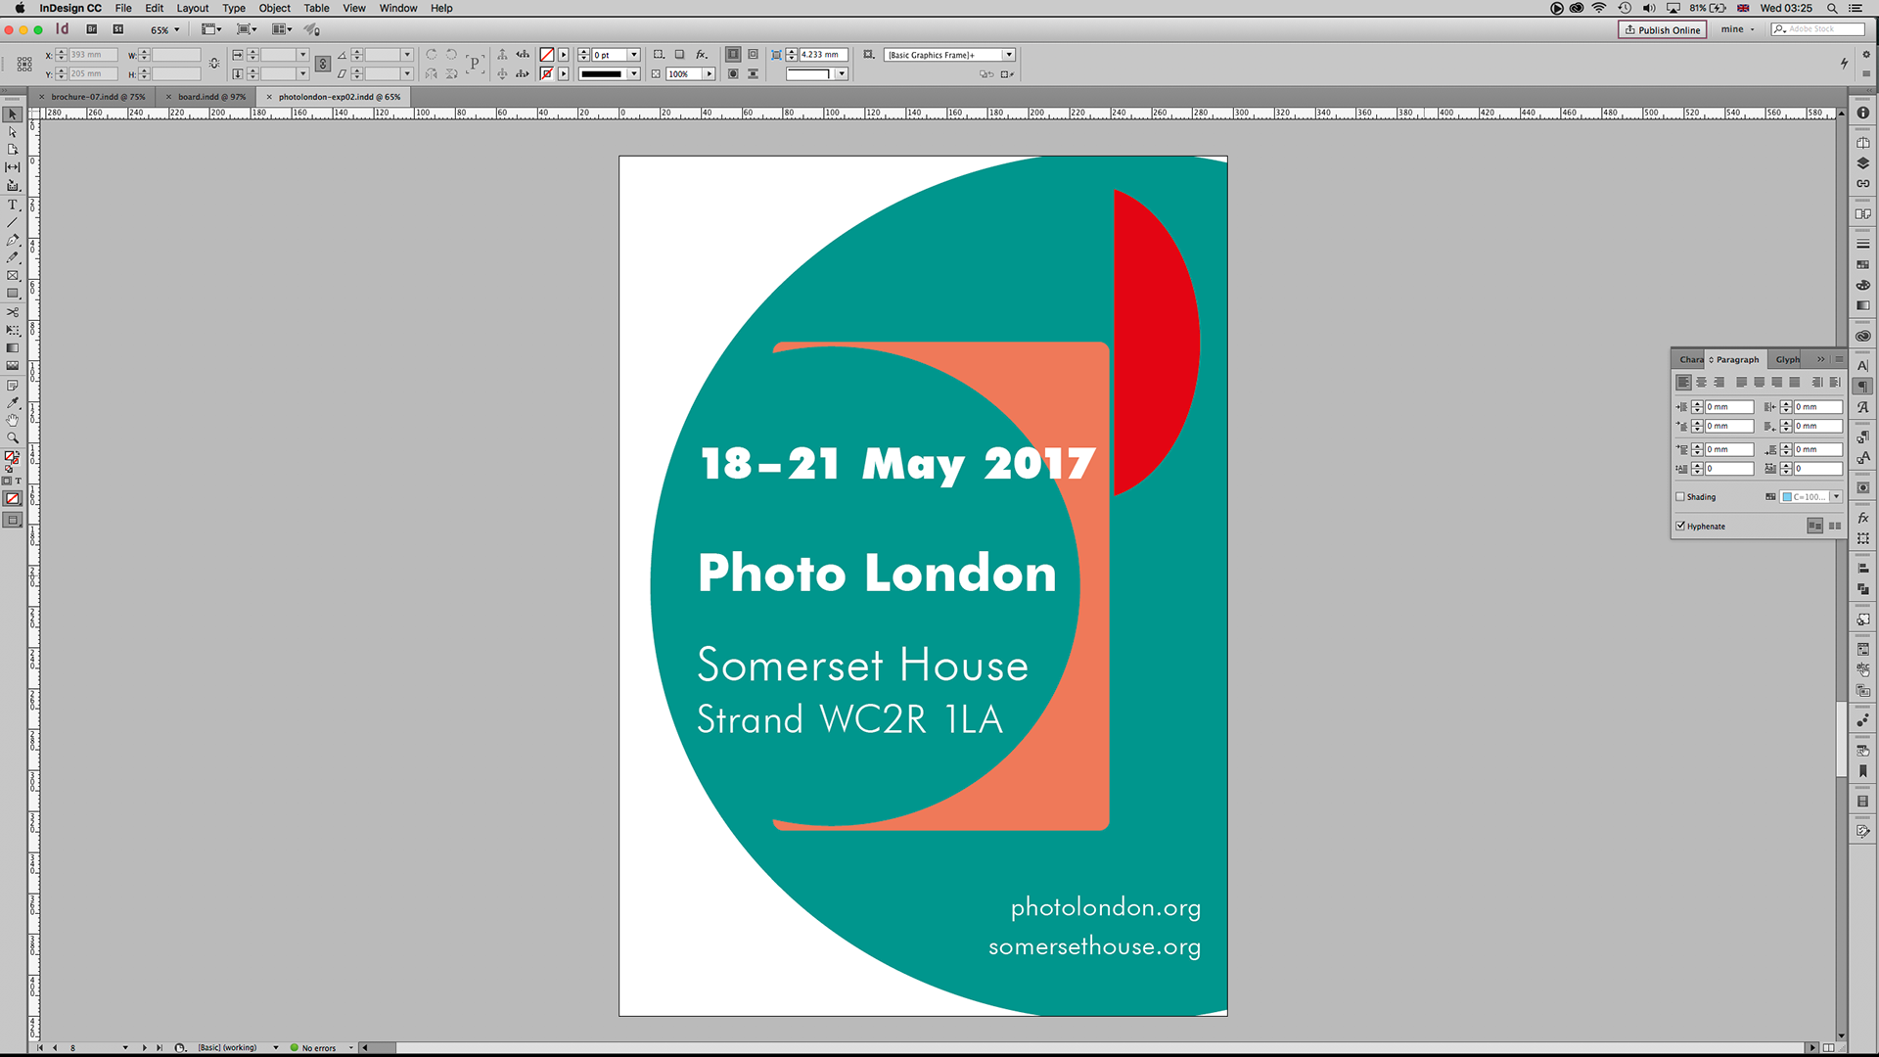This screenshot has width=1879, height=1057.
Task: Open the zoom level 65% dropdown
Action: click(177, 29)
